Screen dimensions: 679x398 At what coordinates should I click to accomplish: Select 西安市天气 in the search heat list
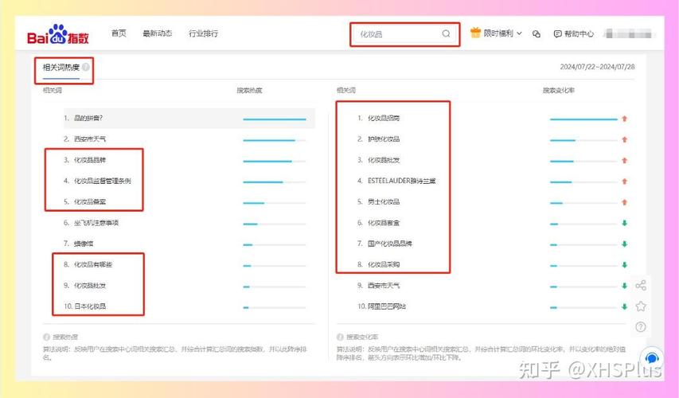click(90, 139)
